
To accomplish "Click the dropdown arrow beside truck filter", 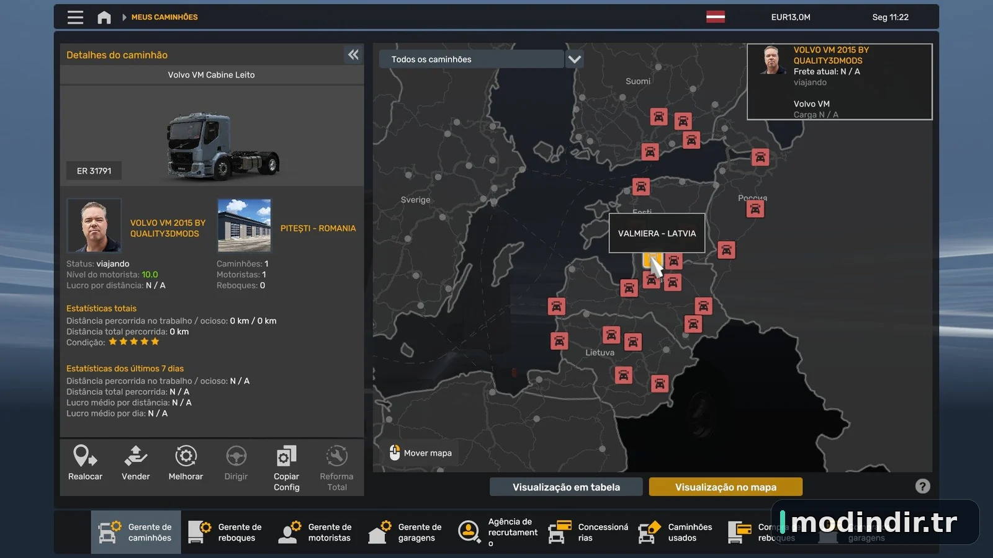I will tap(575, 60).
